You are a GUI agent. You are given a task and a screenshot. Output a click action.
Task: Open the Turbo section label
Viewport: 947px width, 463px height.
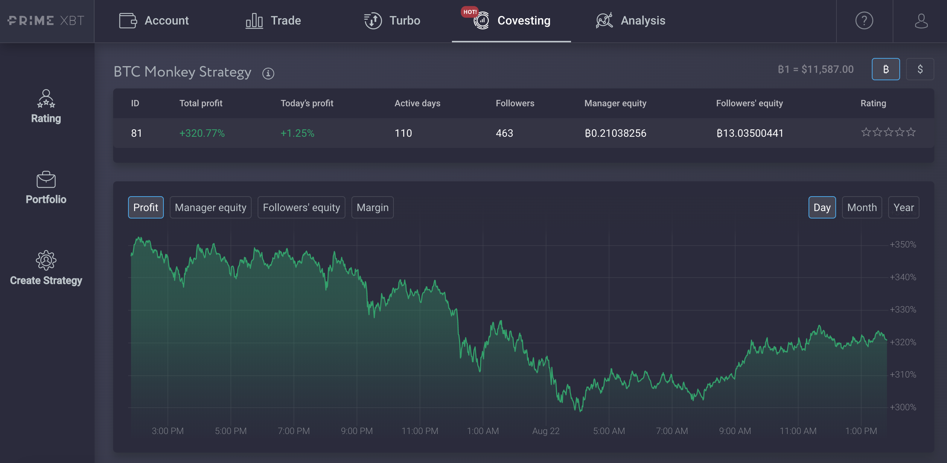pos(405,20)
